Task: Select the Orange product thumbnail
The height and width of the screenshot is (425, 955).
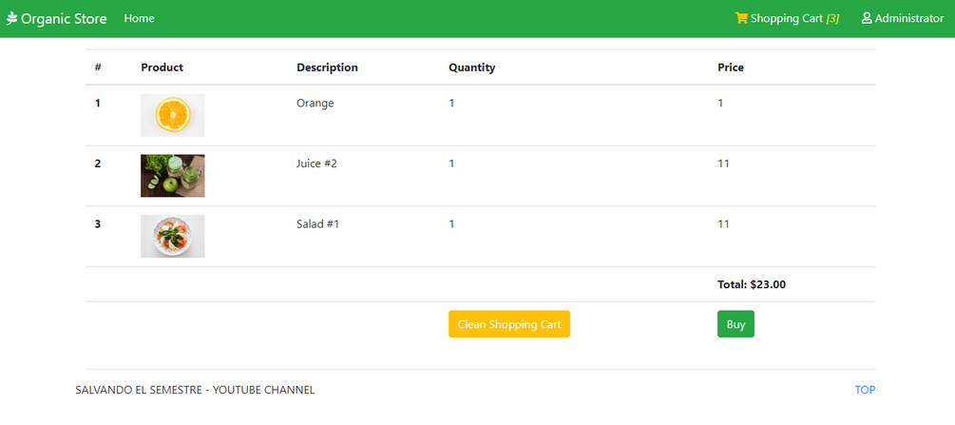Action: point(172,115)
